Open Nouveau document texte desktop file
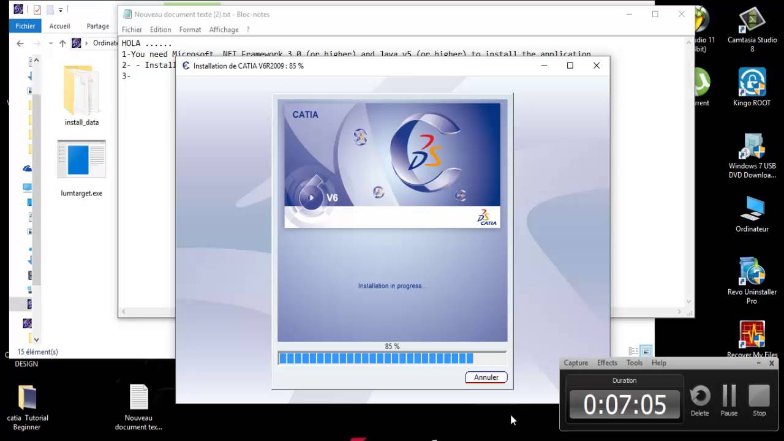Viewport: 784px width, 441px height. click(138, 407)
